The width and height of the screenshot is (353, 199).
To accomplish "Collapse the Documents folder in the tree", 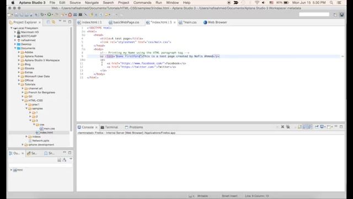I will coord(15,48).
